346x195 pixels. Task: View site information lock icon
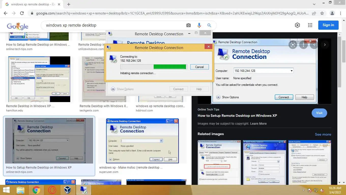point(32,13)
